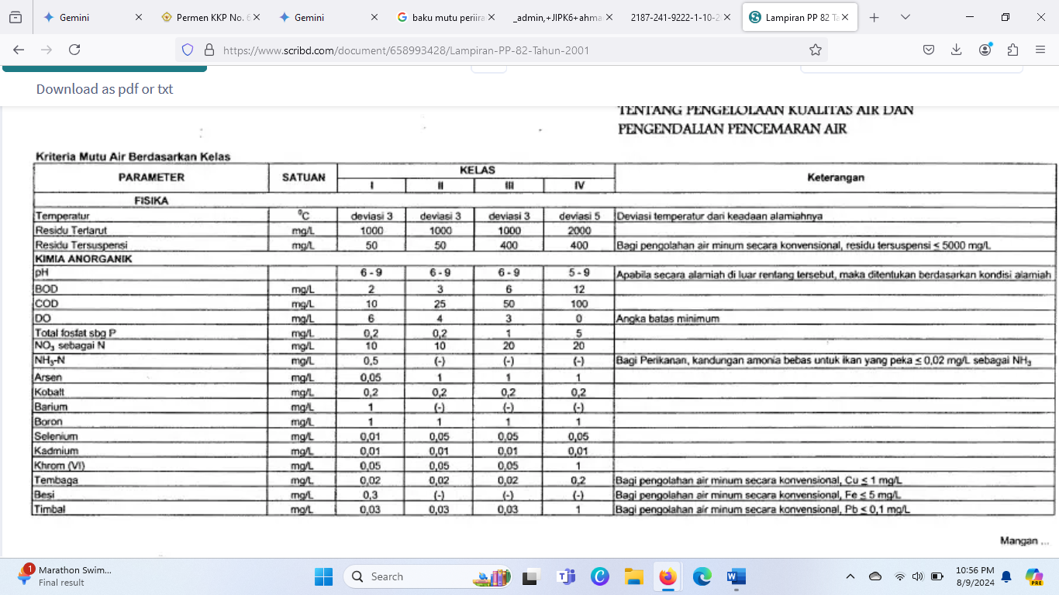Close the Lampiran PP 82 tab
This screenshot has height=595, width=1059.
pos(844,17)
